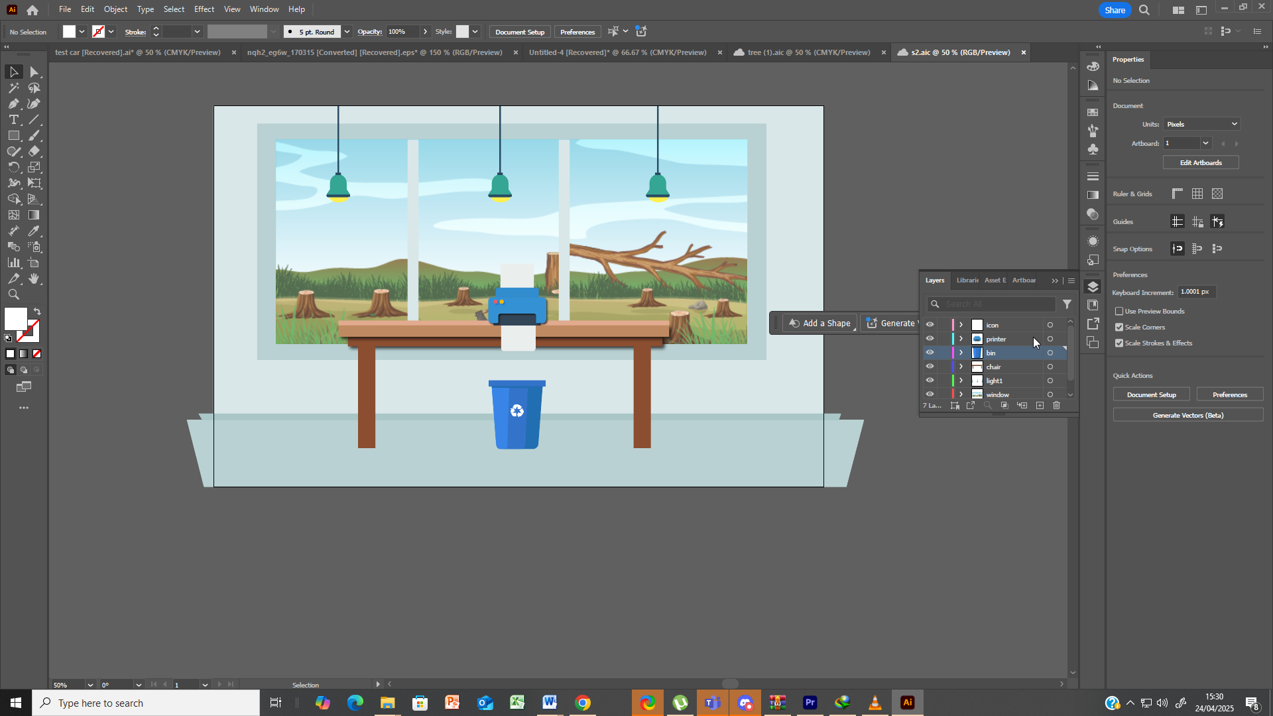Select the Magic Wand tool
1273x716 pixels.
click(x=13, y=88)
